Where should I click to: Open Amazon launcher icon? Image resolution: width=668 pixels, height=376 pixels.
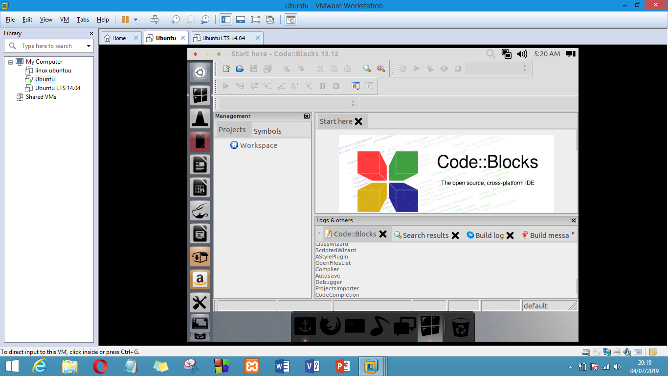(200, 280)
